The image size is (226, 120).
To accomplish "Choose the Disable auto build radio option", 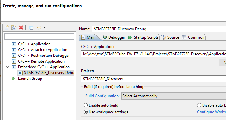I will tap(199, 105).
